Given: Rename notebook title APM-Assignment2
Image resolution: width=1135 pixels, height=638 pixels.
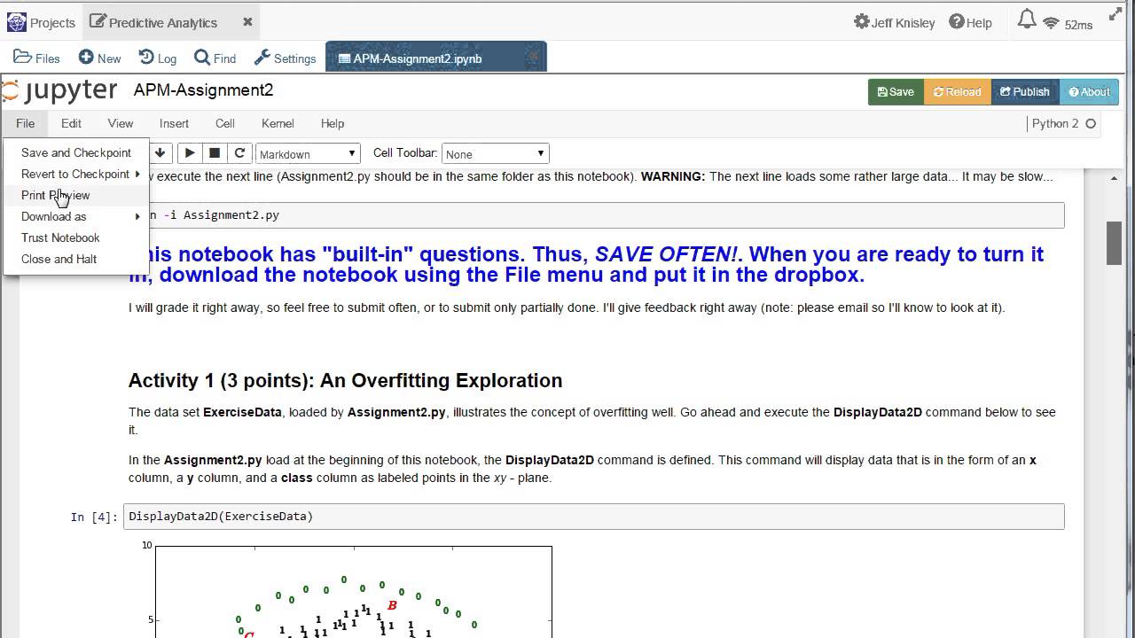Looking at the screenshot, I should click(x=203, y=90).
